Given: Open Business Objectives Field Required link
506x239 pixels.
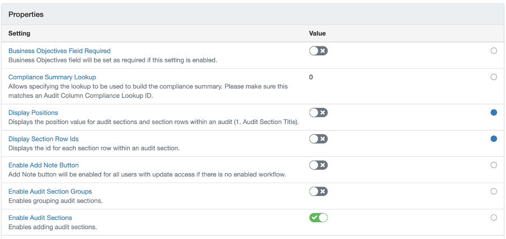Looking at the screenshot, I should 59,51.
